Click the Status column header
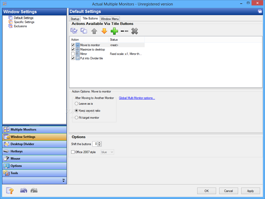Image resolution: width=265 pixels, height=199 pixels. pyautogui.click(x=126, y=40)
